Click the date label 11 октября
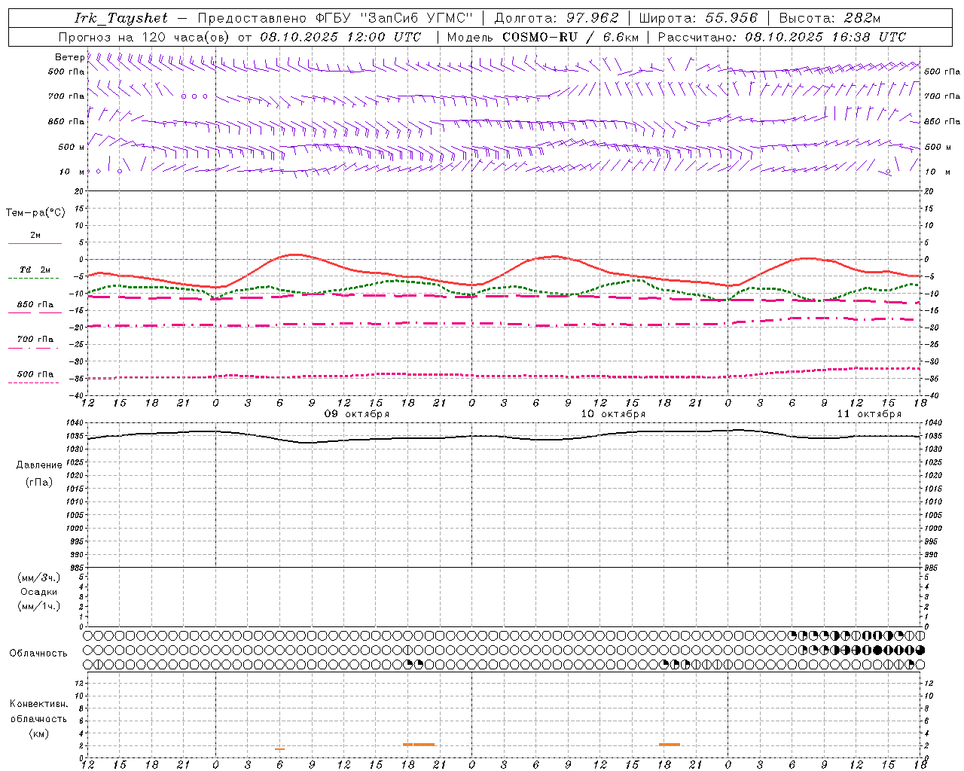The width and height of the screenshot is (964, 771). point(869,413)
